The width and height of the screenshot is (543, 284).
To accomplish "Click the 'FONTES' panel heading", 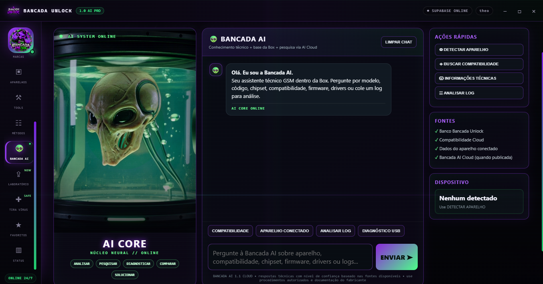I will point(445,121).
